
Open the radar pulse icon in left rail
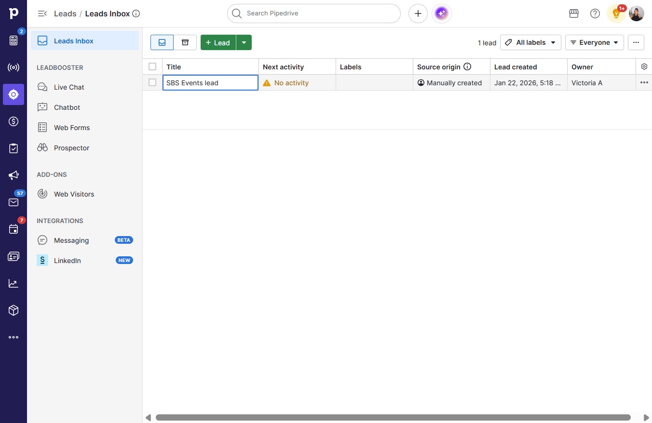14,67
